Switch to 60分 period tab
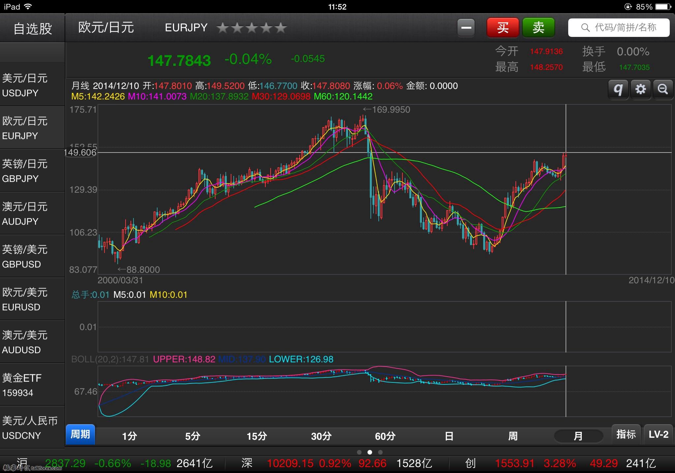The width and height of the screenshot is (675, 473). tap(385, 436)
